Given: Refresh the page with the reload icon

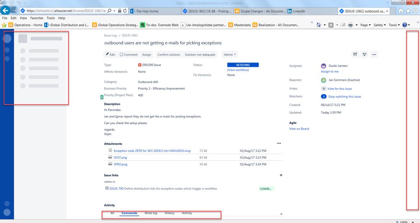Looking at the screenshot, I should [x=125, y=10].
